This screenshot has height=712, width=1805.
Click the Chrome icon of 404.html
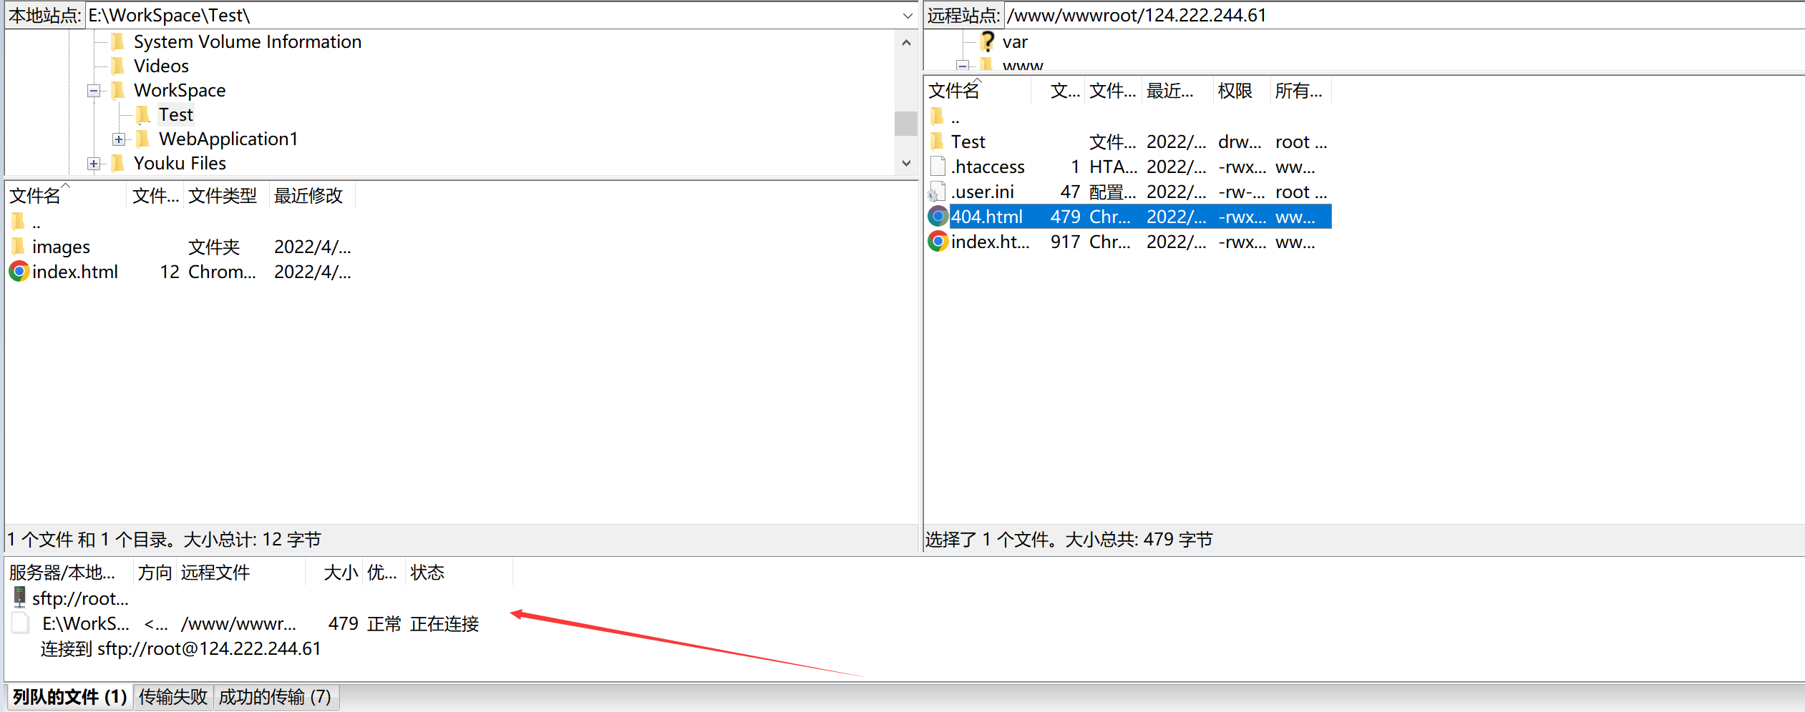[x=938, y=217]
